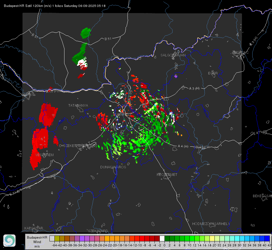Click the 'SZEKSZÁRD' city label

[98, 231]
